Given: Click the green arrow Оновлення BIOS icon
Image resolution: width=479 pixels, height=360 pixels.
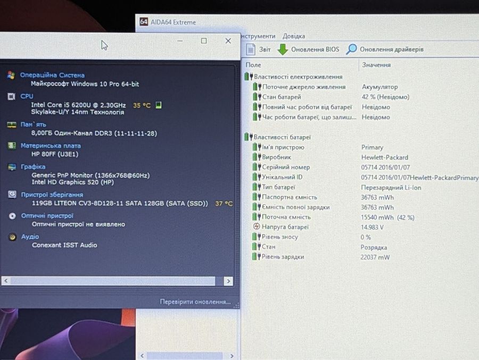Looking at the screenshot, I should coord(283,49).
